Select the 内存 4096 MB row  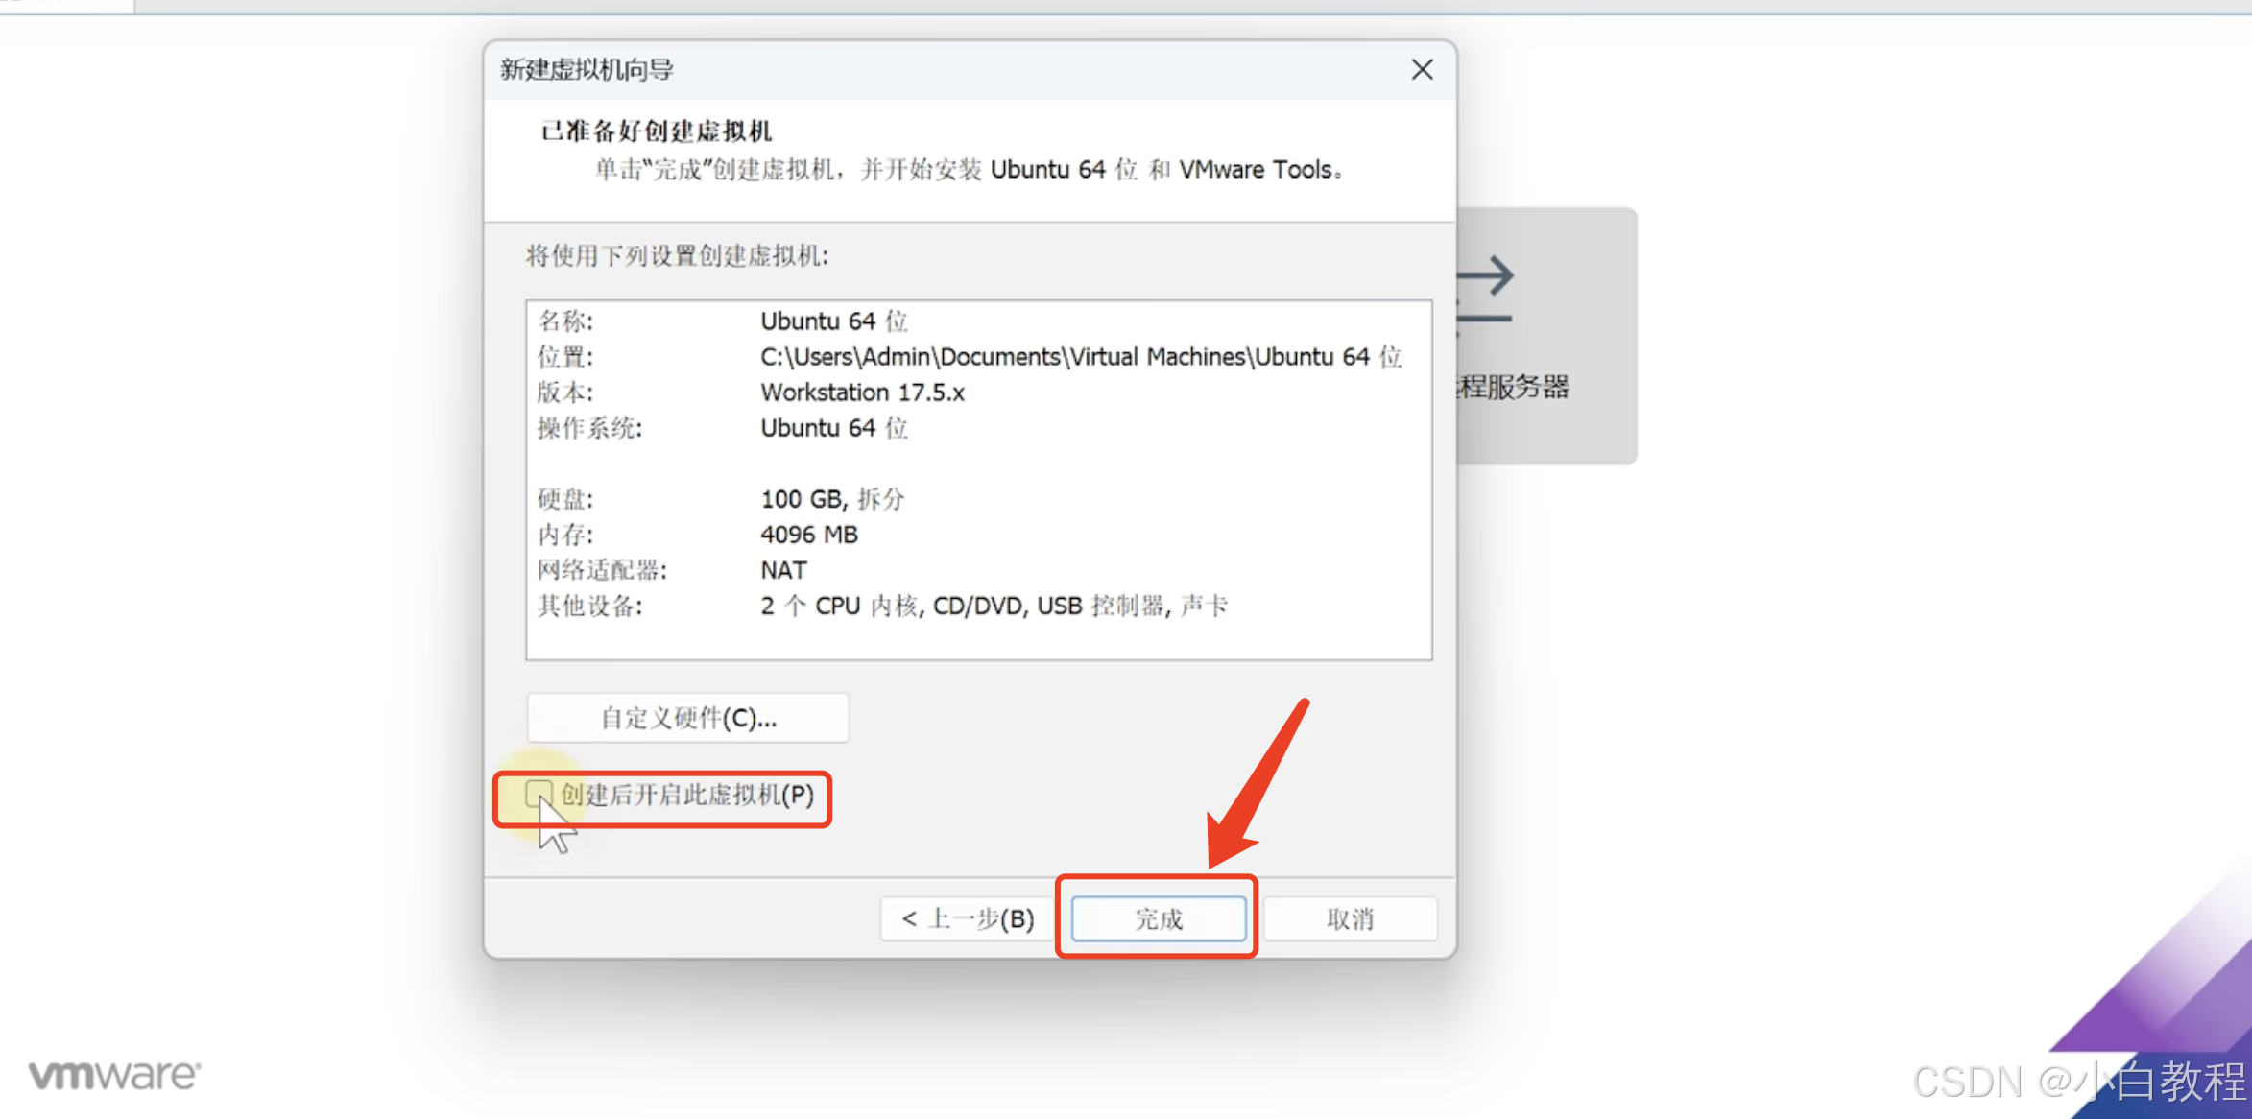pyautogui.click(x=809, y=535)
